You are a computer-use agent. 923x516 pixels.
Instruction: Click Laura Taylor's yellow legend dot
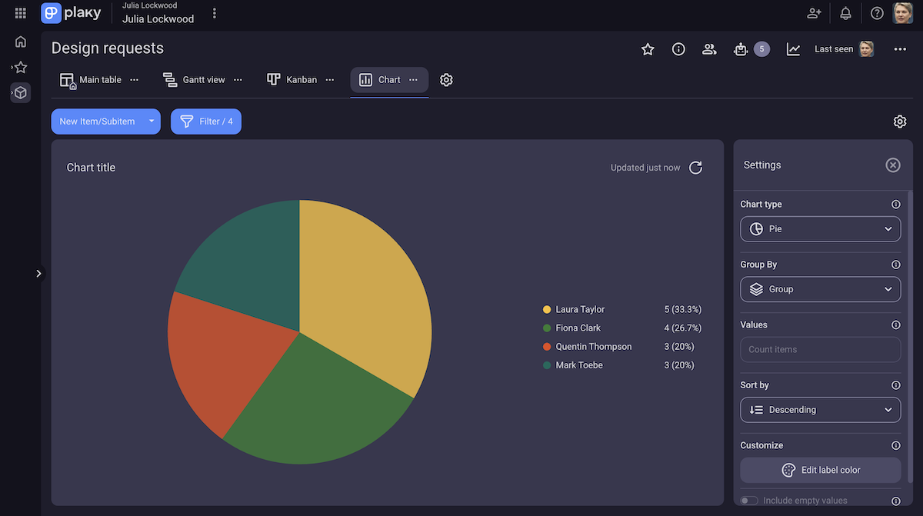tap(548, 309)
